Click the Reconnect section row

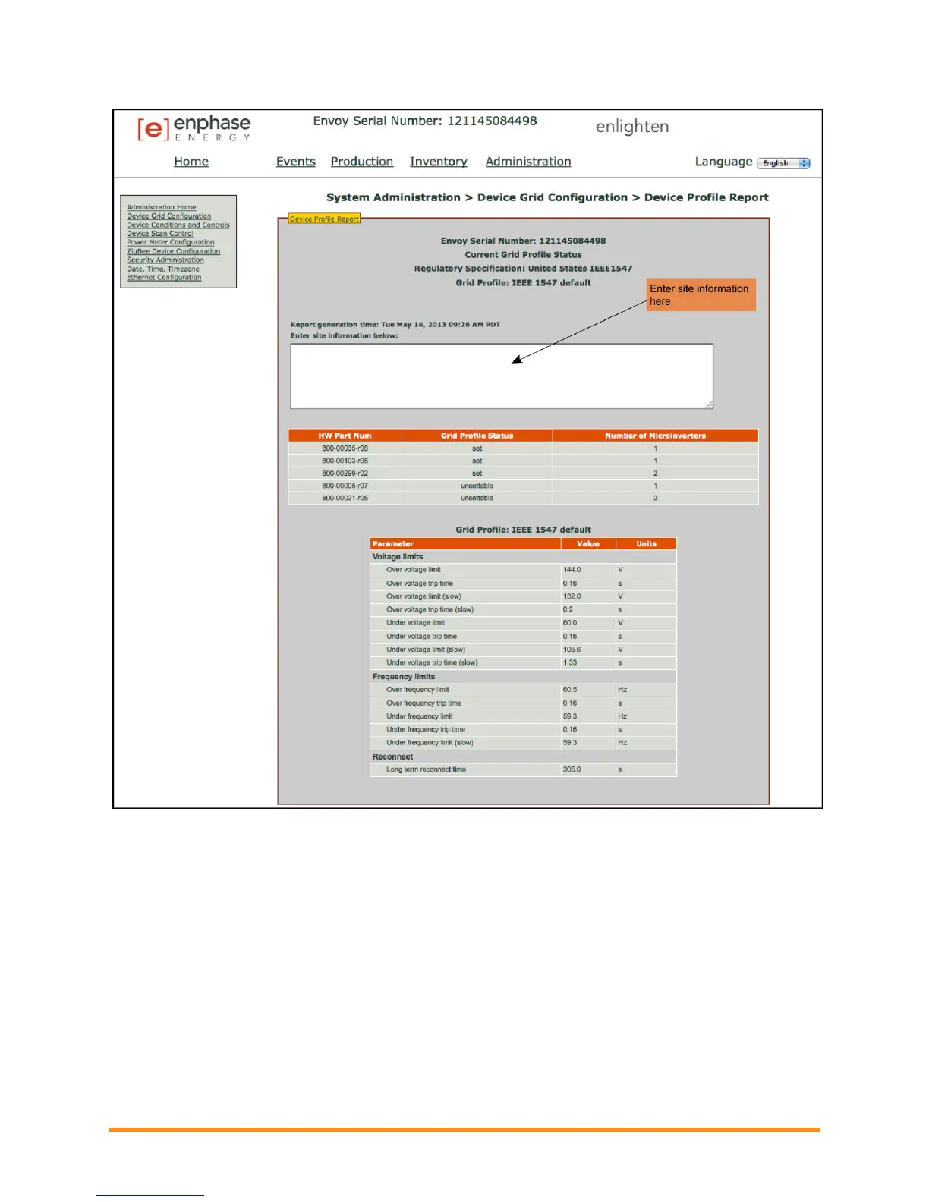click(523, 757)
